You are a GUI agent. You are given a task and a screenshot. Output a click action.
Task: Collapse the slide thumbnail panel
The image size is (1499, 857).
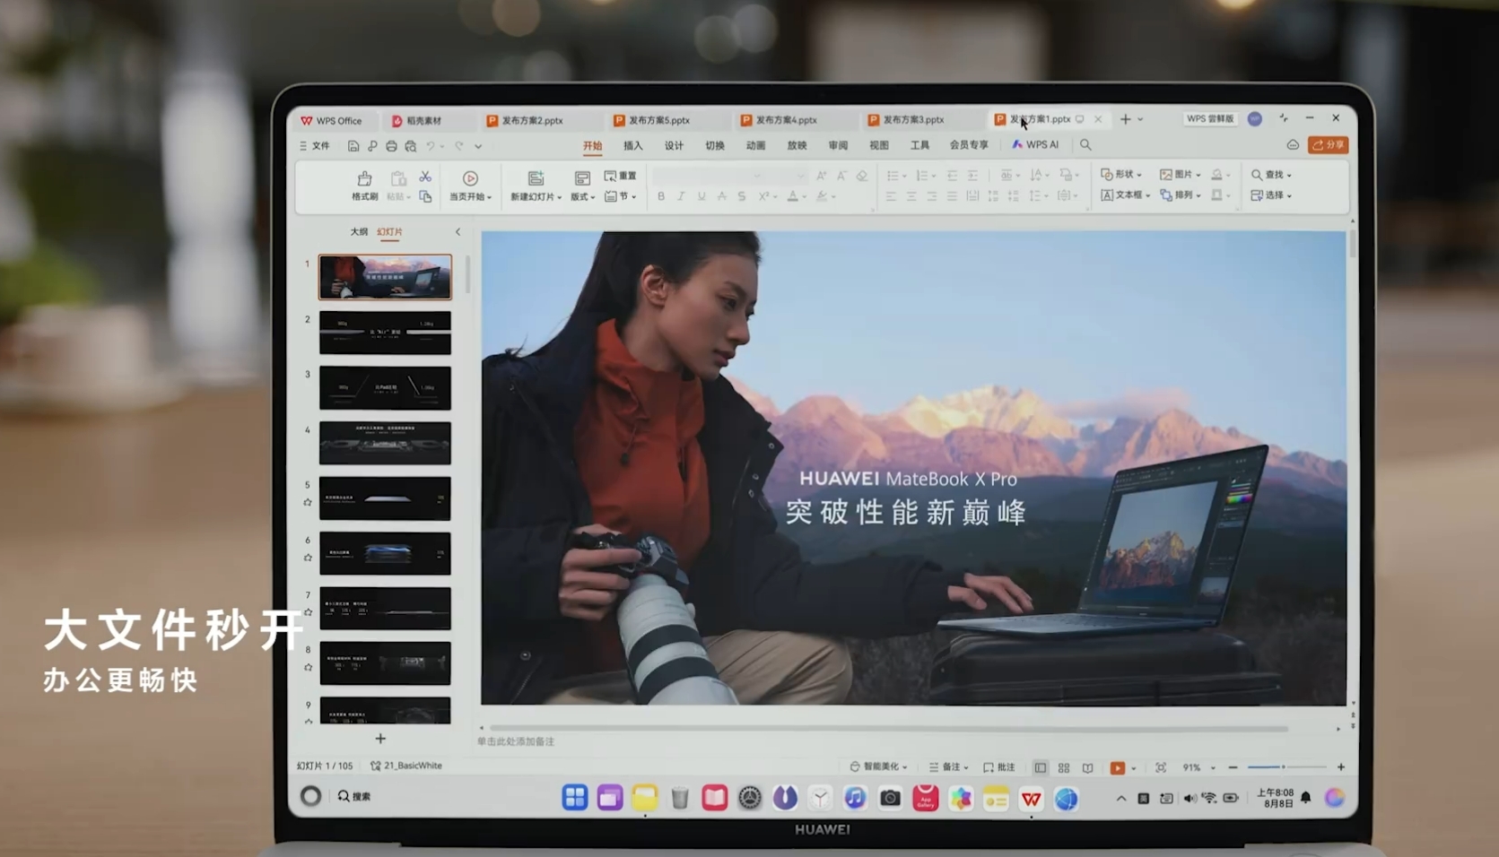458,232
